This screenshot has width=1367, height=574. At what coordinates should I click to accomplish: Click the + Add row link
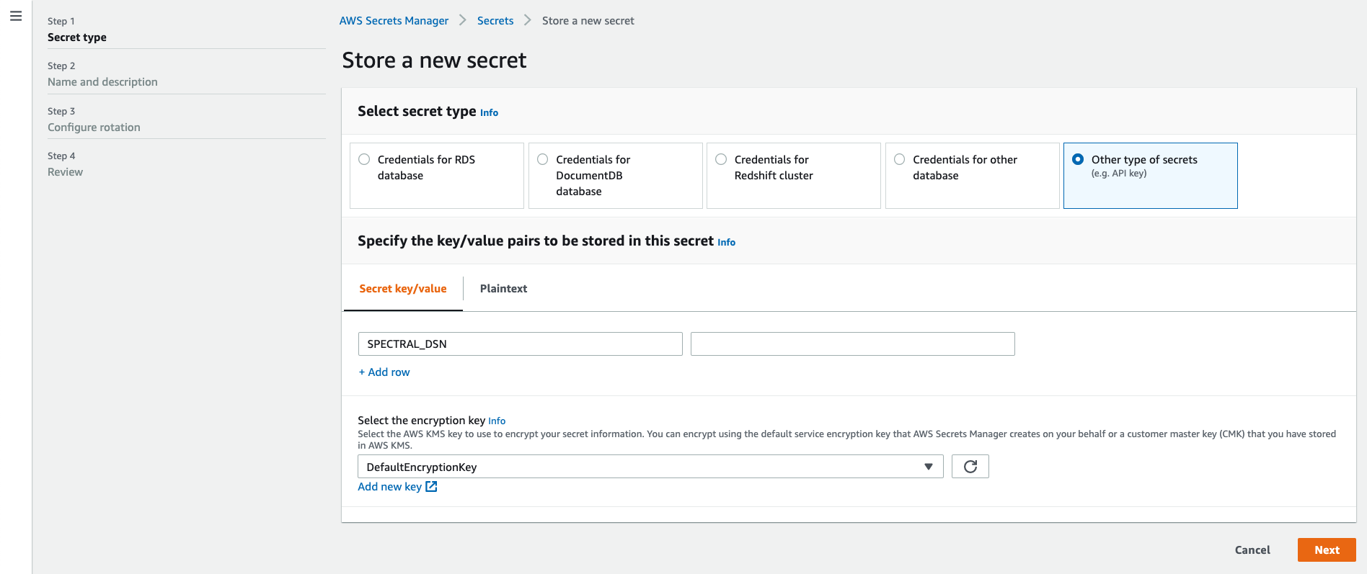tap(384, 372)
